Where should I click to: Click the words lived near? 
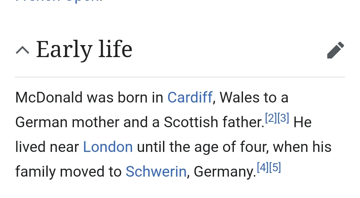(47, 147)
